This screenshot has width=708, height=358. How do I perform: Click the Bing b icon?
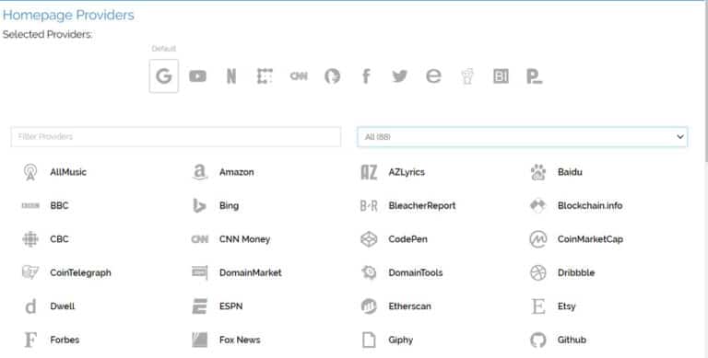pos(199,205)
